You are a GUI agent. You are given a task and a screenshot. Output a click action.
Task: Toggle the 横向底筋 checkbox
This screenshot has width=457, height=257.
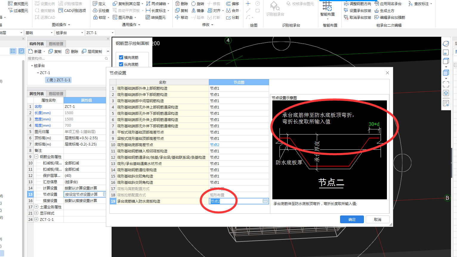point(121,57)
